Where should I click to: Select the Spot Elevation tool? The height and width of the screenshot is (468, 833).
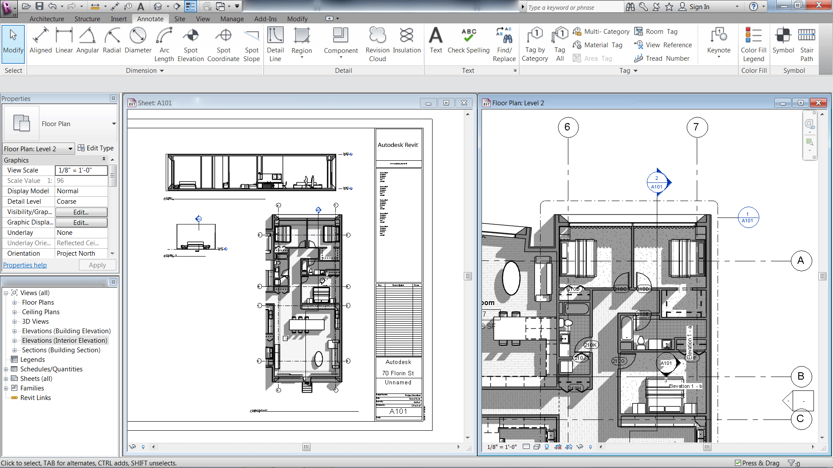point(191,43)
